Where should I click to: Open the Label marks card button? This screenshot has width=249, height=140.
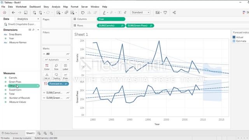tap(65, 67)
